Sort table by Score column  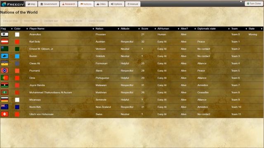point(148,29)
